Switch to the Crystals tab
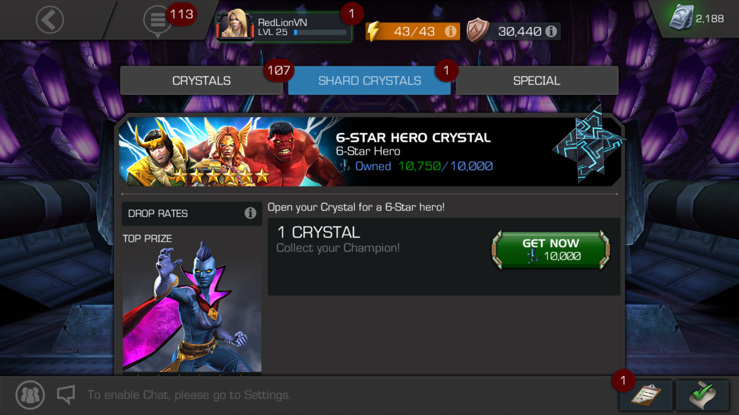 (x=201, y=80)
